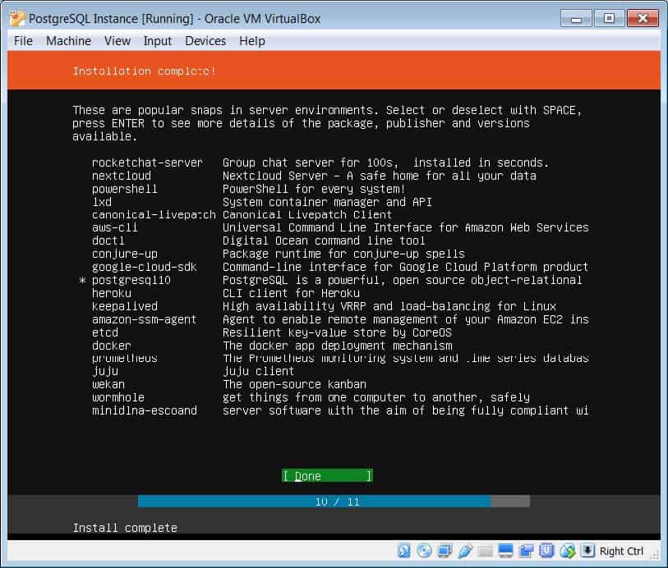Click the keepalived list entry

pos(124,306)
